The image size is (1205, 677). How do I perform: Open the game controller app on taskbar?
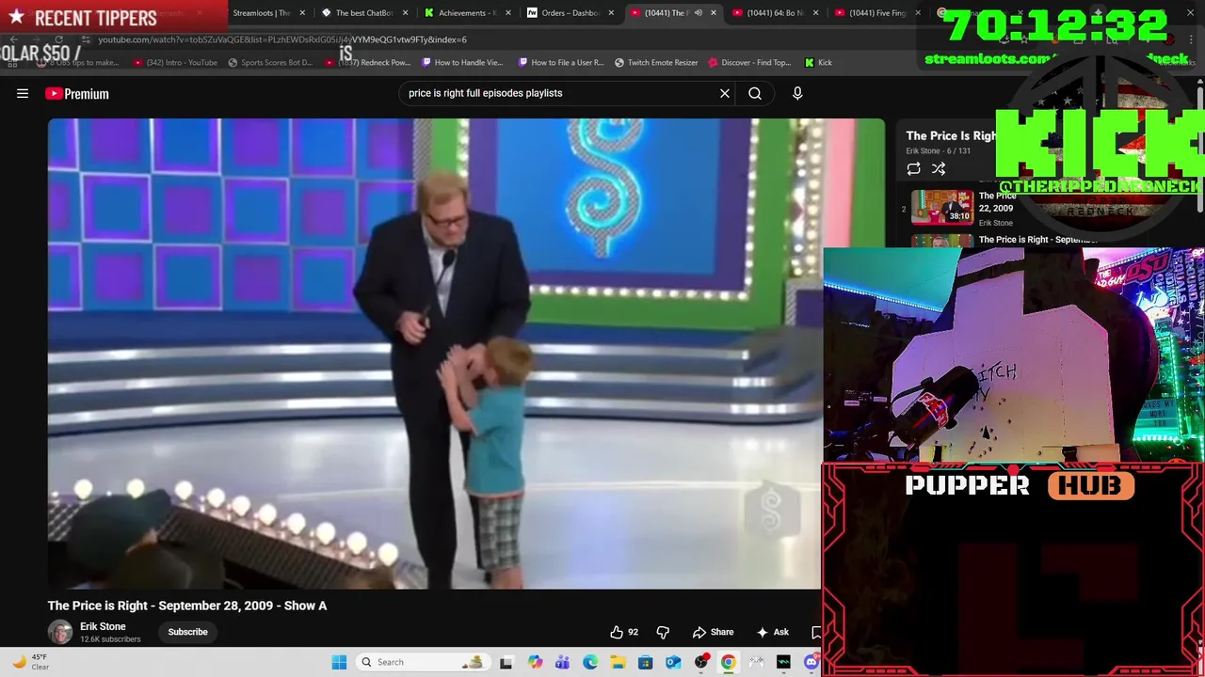click(x=756, y=662)
